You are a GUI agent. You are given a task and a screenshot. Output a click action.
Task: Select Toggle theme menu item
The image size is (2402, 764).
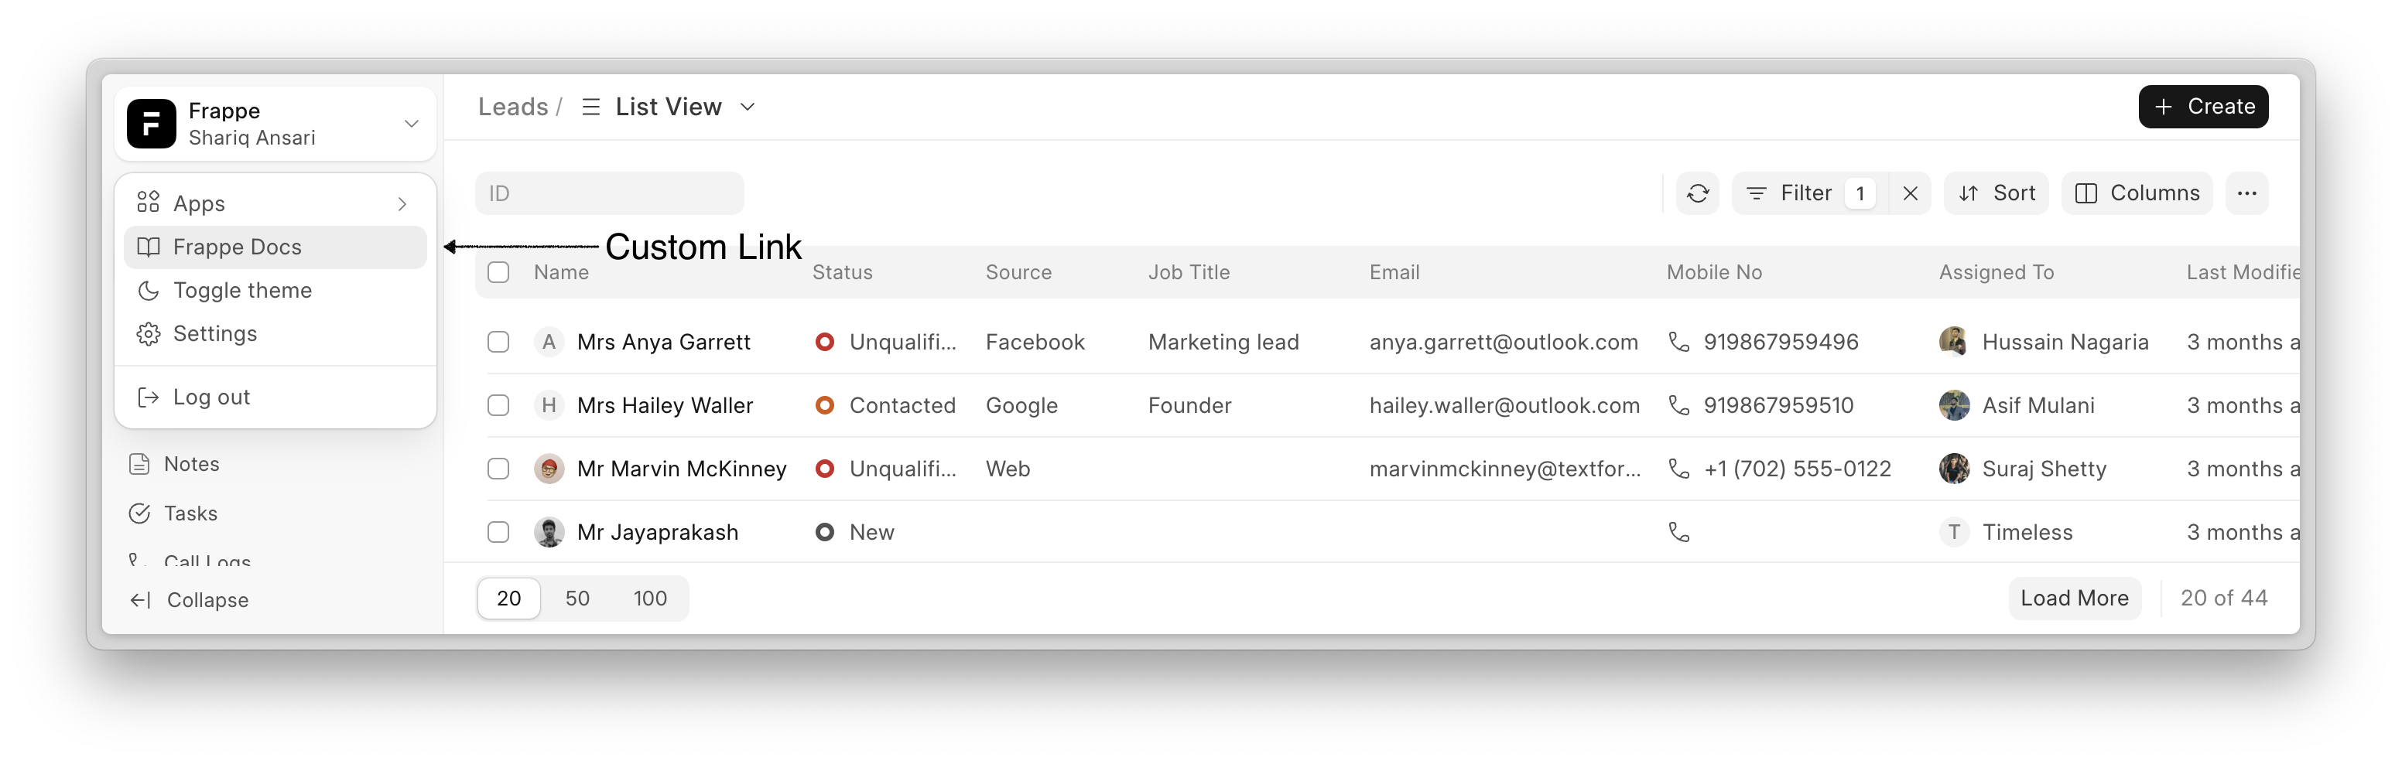click(242, 291)
